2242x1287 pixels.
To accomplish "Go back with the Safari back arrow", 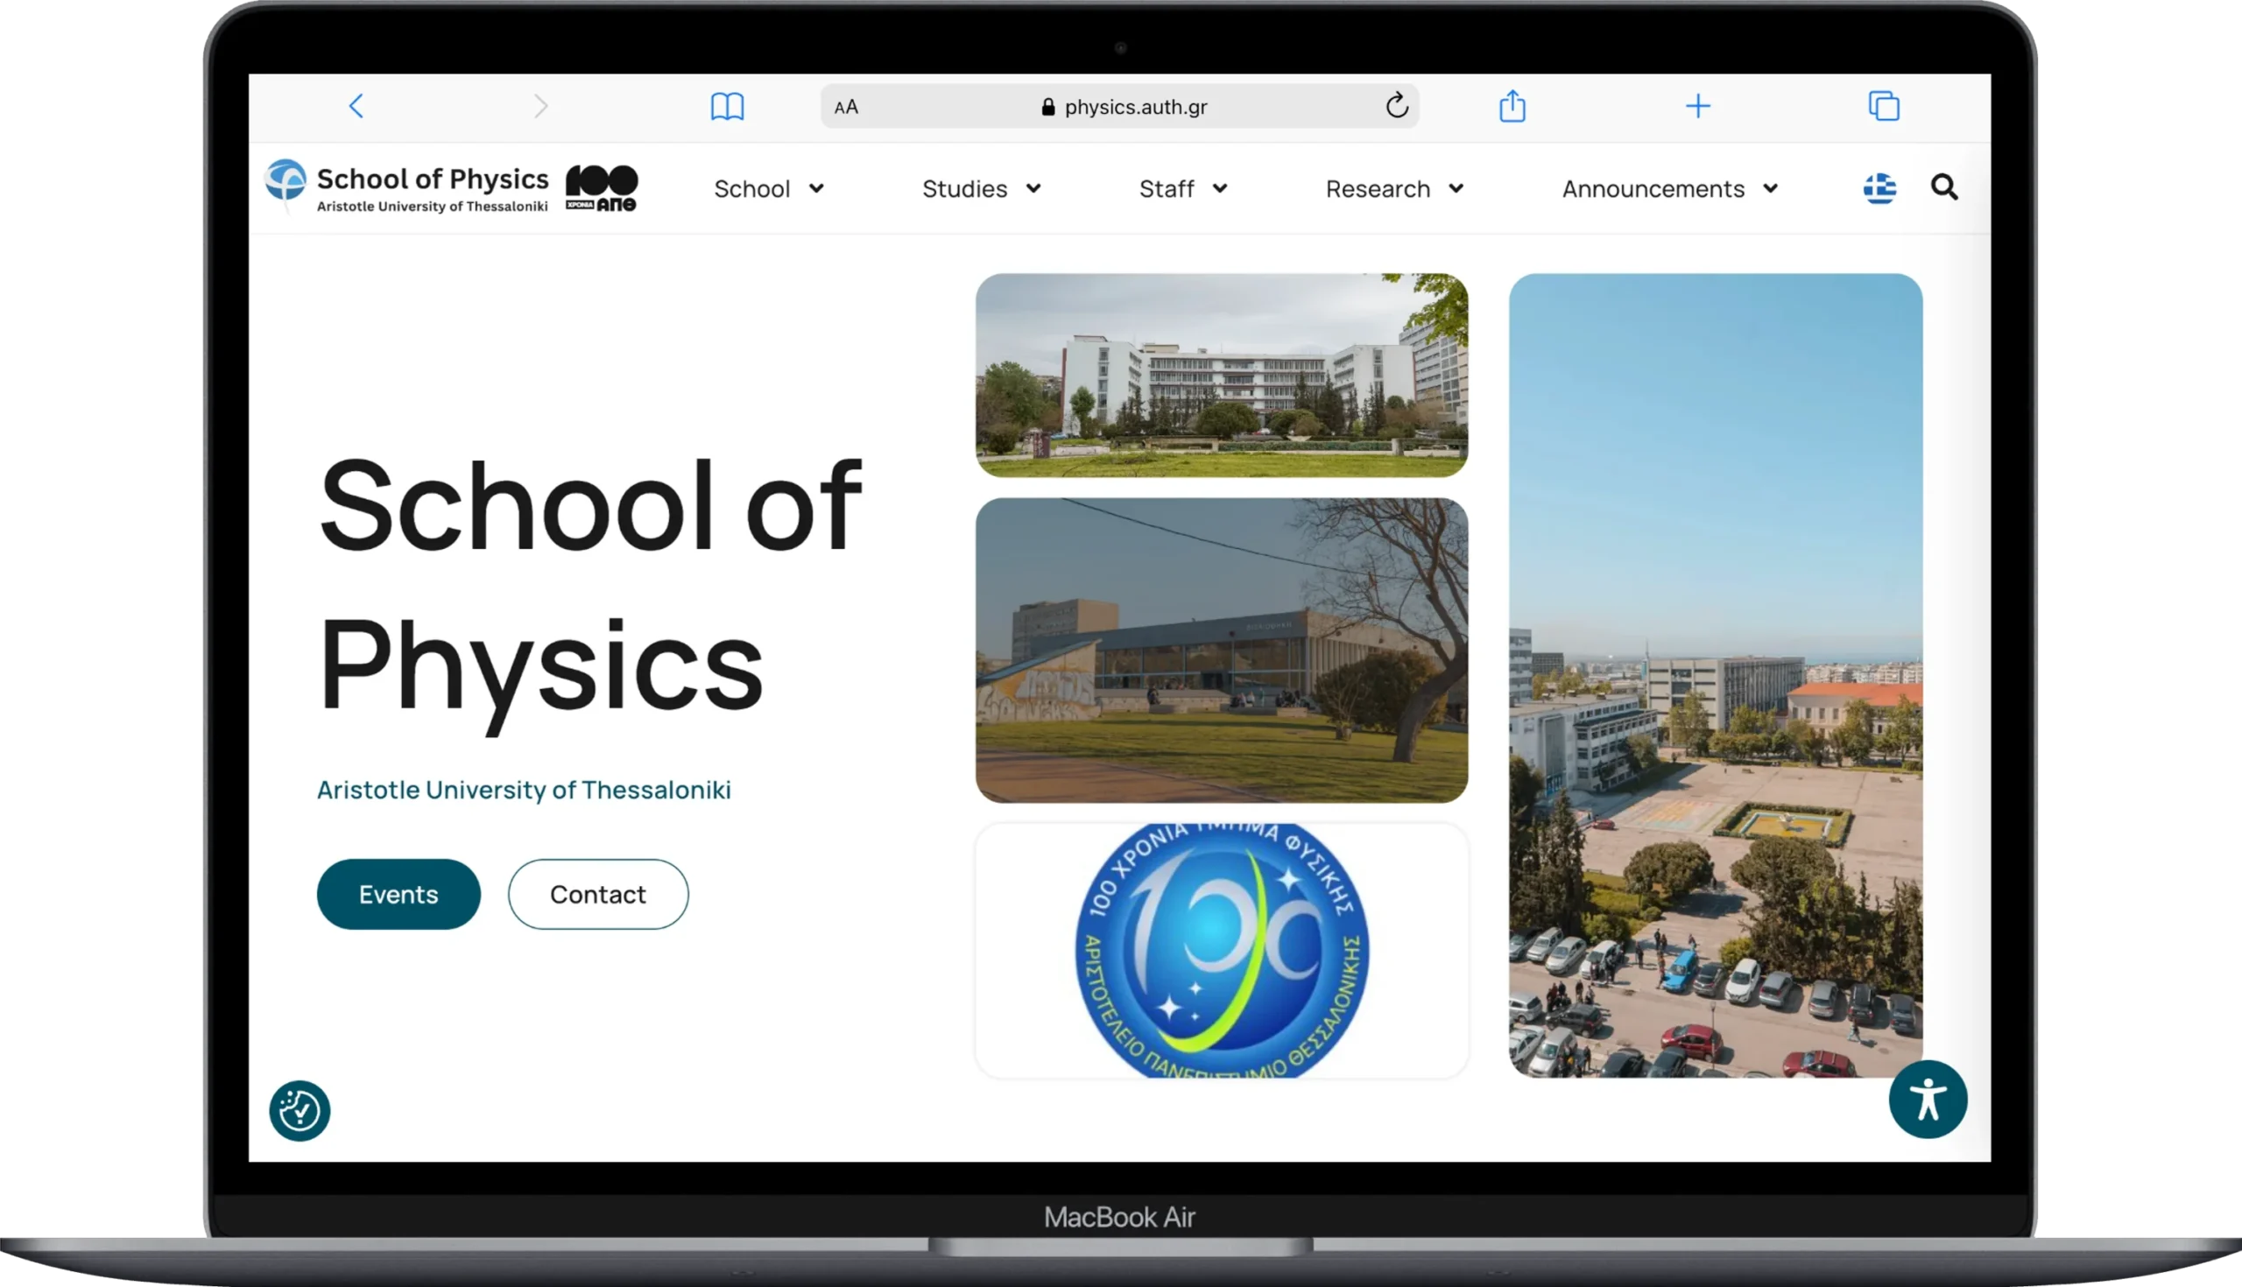I will [356, 106].
